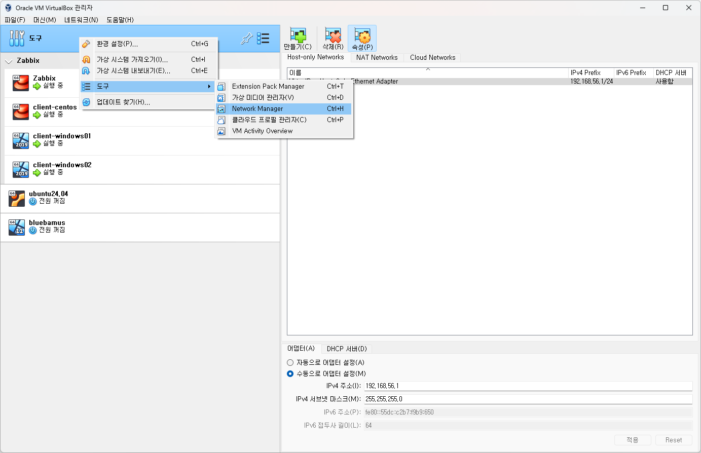The height and width of the screenshot is (453, 701).
Task: Click the IPv6 prefix length field
Action: [x=528, y=426]
